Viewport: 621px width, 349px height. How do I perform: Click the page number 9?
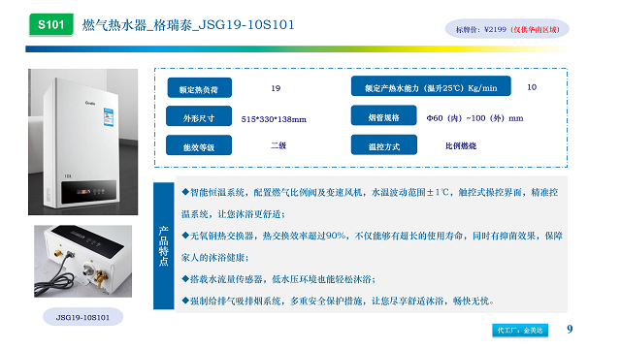(x=570, y=329)
